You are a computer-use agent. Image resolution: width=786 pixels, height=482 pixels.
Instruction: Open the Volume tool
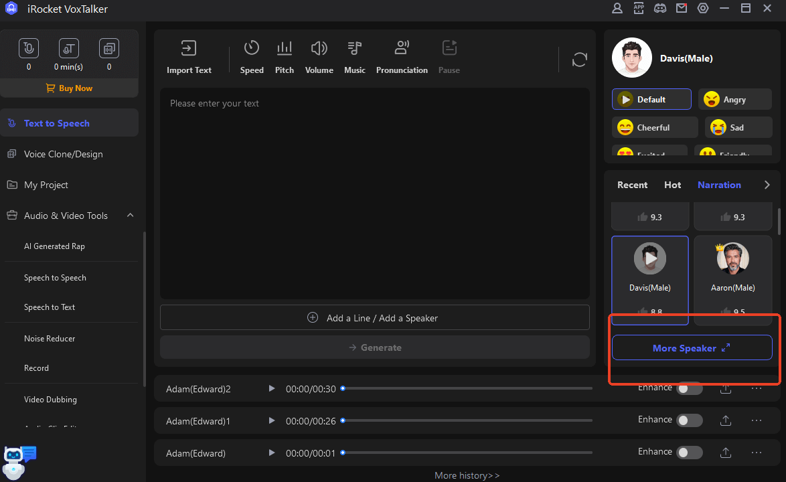[x=319, y=57]
